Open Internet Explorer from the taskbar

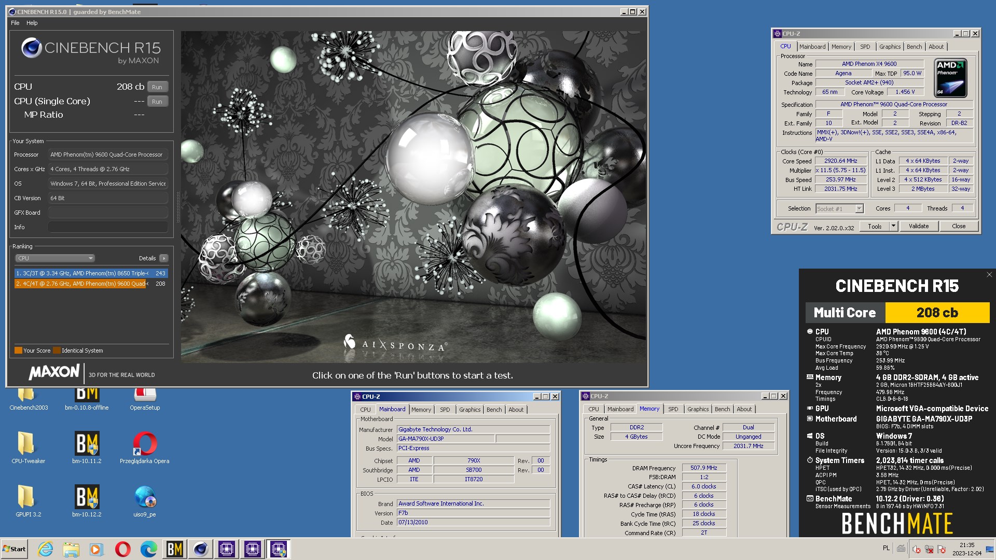click(x=46, y=549)
